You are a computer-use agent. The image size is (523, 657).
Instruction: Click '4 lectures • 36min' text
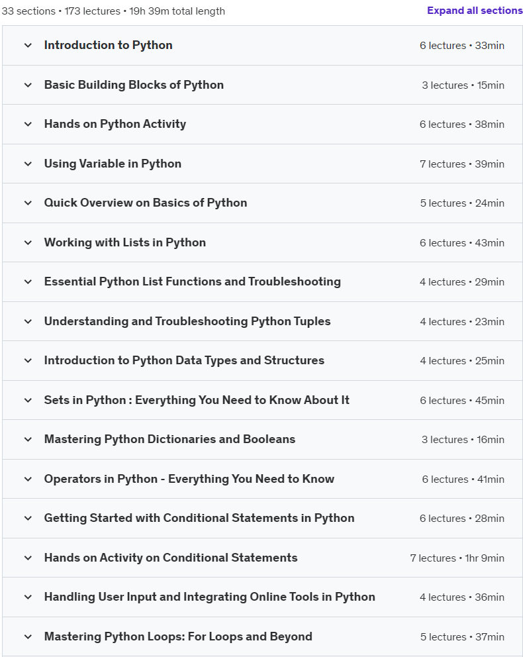click(462, 597)
